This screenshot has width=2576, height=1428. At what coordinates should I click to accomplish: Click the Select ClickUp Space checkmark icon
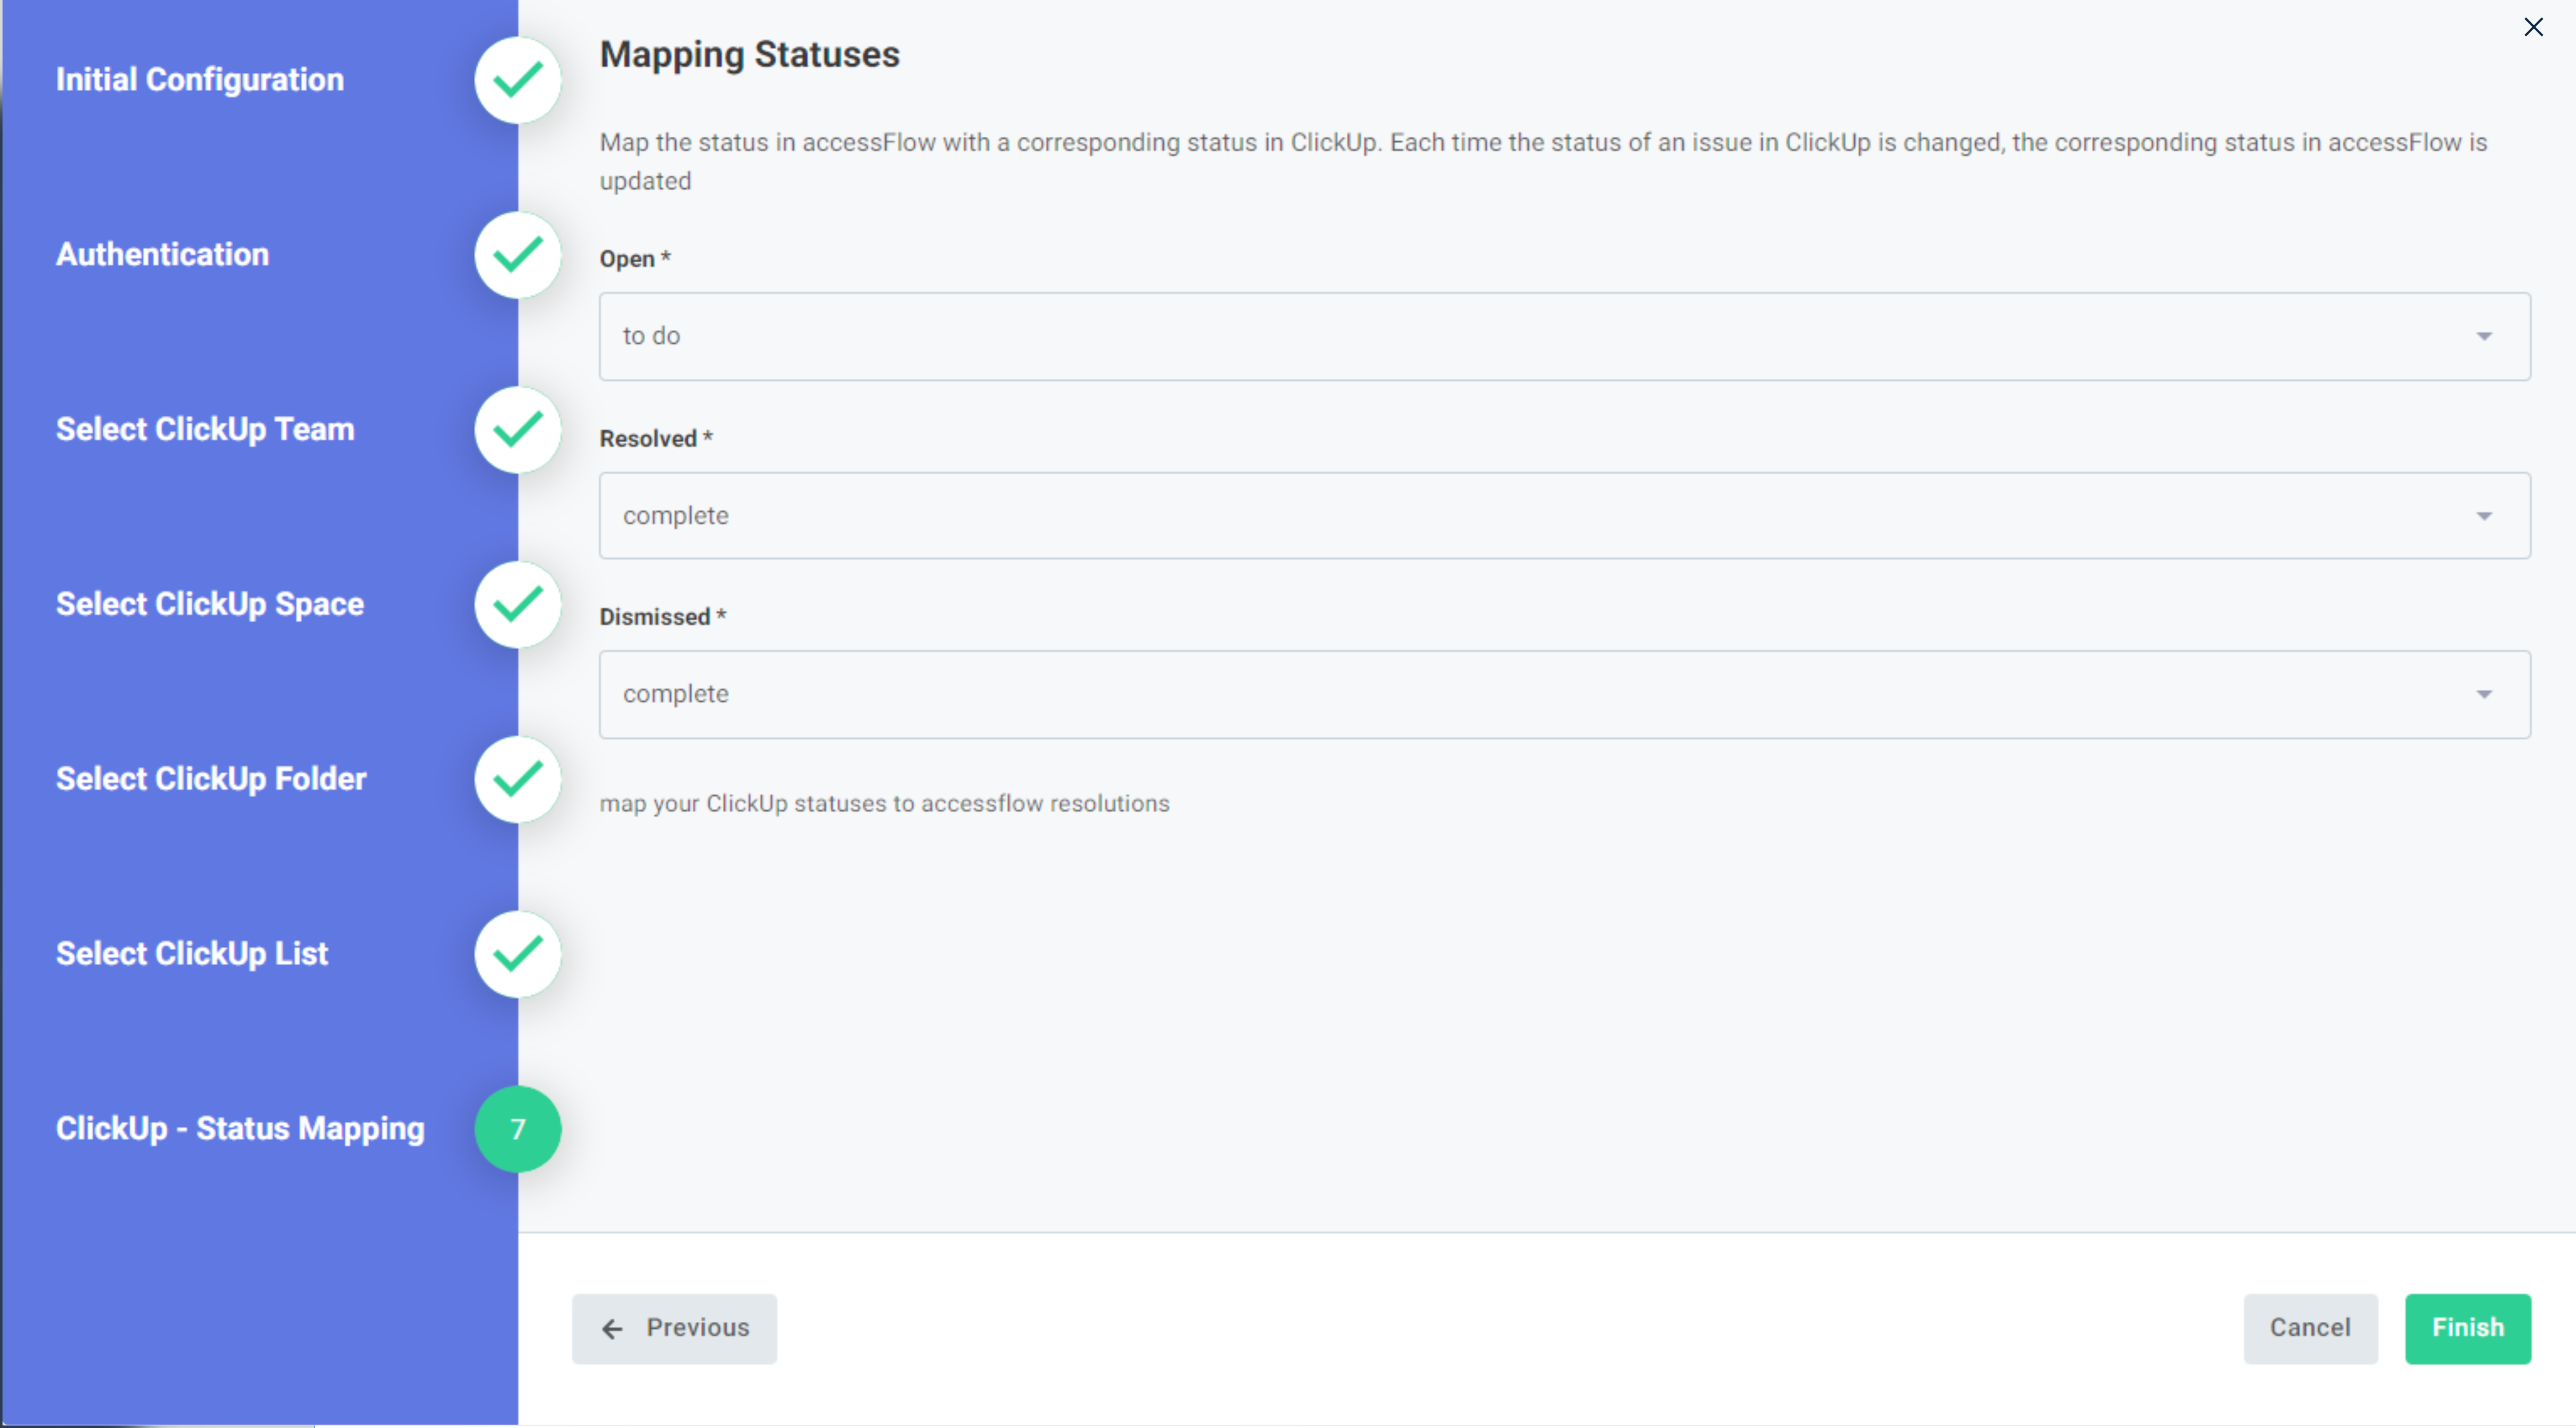[517, 604]
